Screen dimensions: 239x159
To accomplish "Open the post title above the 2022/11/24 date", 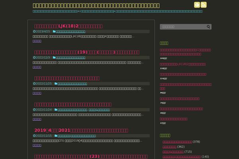I will (x=73, y=105).
